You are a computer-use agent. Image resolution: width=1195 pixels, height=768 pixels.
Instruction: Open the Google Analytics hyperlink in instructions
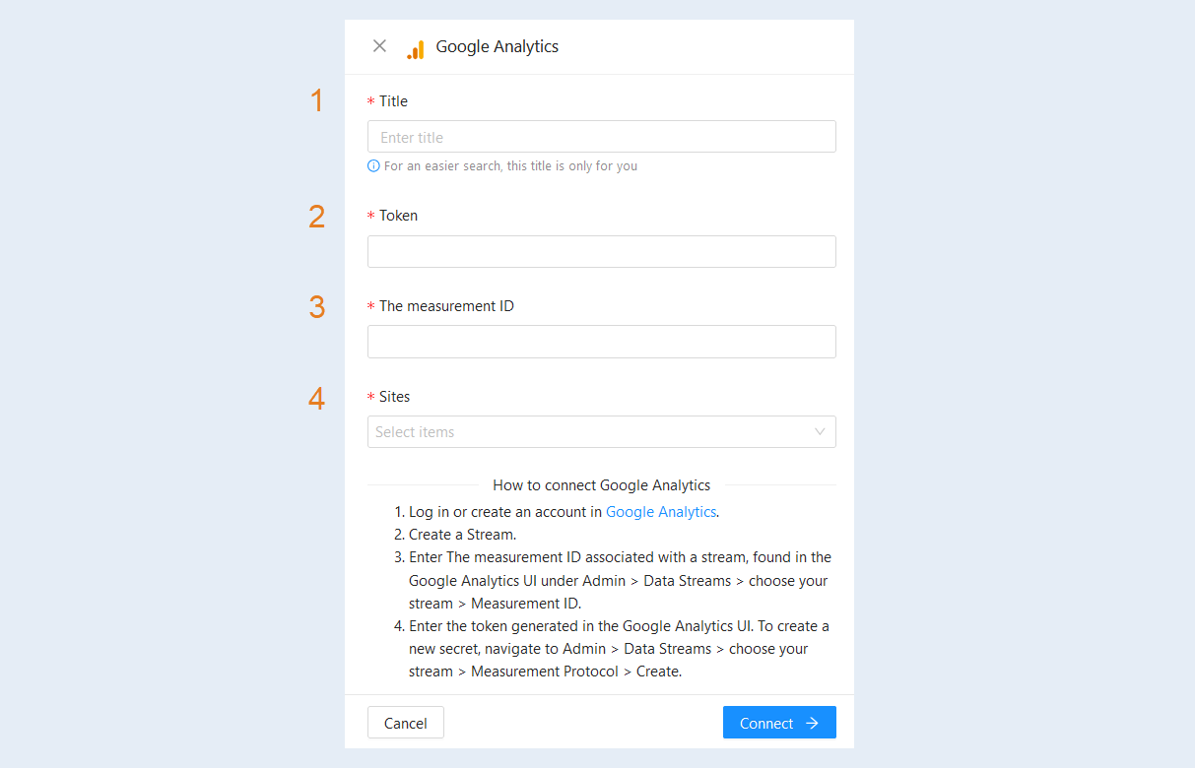pos(661,512)
